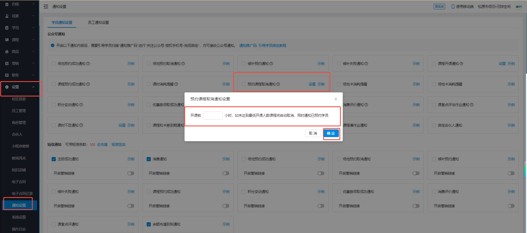The image size is (527, 233).
Task: Click the 取消 button in the dialog
Action: click(313, 133)
